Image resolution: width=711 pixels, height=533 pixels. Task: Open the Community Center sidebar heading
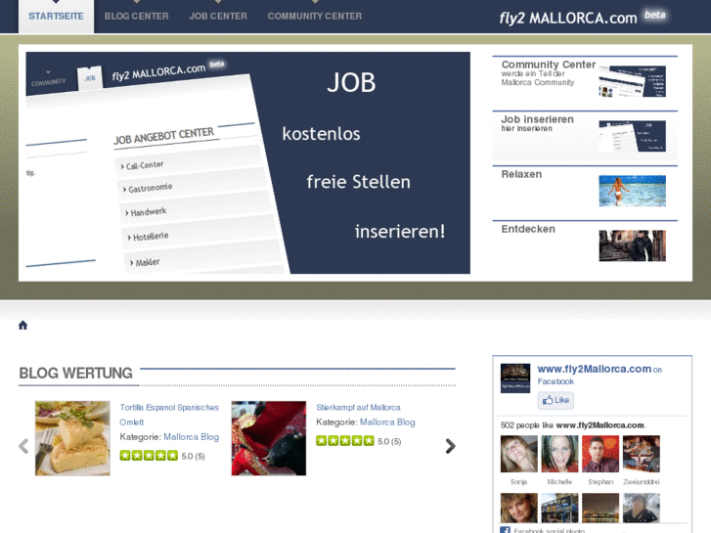[549, 65]
